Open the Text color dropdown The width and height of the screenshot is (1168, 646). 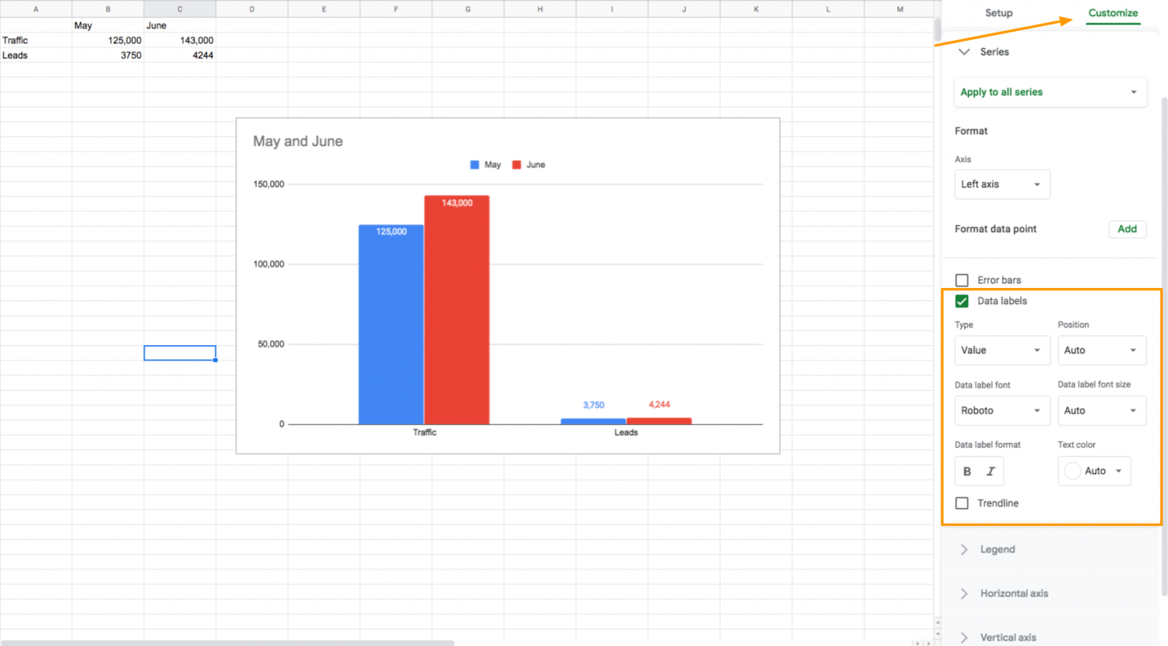(1094, 470)
